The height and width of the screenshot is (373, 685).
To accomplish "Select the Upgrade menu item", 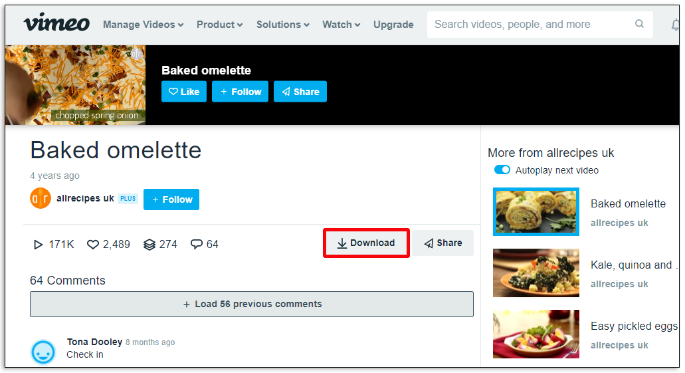I will coord(393,25).
